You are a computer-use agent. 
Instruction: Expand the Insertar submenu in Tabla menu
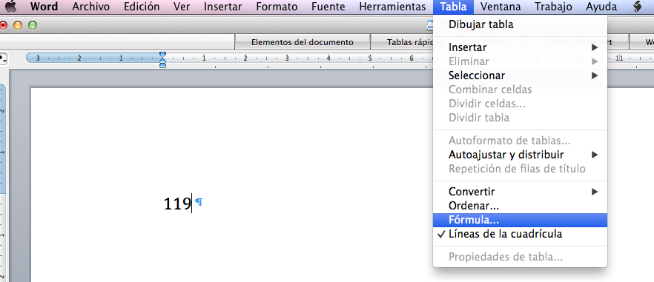520,47
